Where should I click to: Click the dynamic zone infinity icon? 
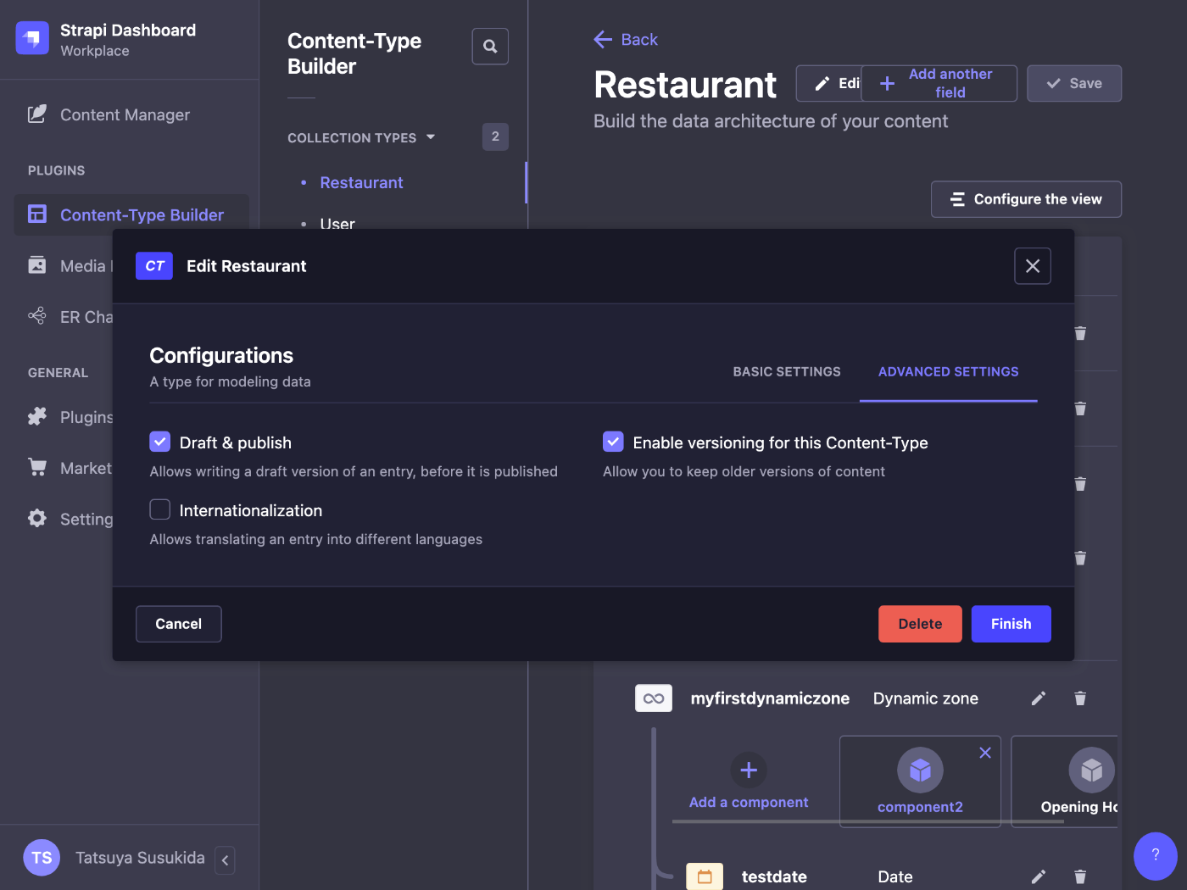[x=654, y=698]
